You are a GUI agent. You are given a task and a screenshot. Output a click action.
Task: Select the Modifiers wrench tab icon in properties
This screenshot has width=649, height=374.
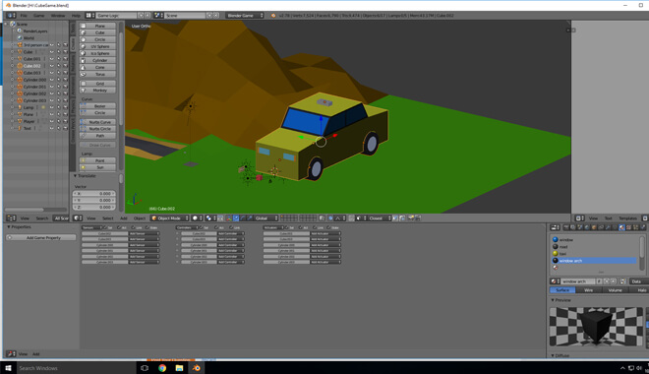[x=608, y=227]
